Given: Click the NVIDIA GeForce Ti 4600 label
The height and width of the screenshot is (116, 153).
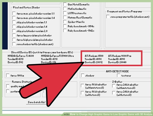Looking at the screenshot, I should 21,56.
